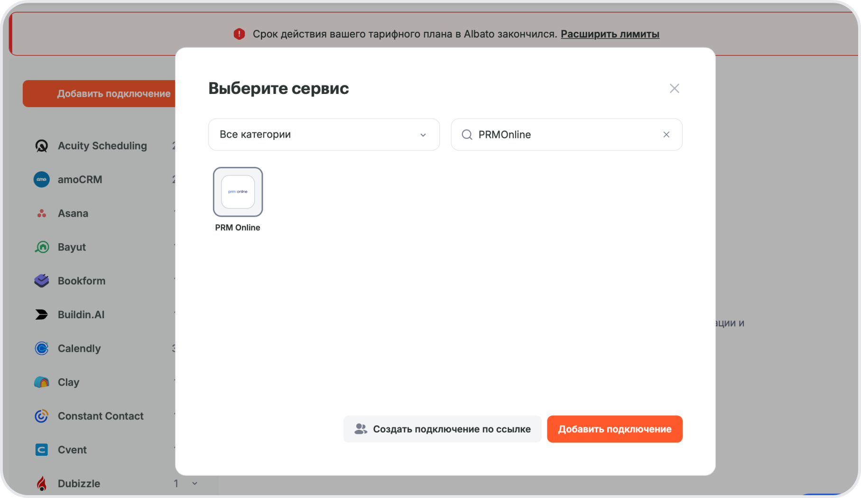Screen dimensions: 861x498
Task: Select Asana in the sidebar
Action: click(x=73, y=213)
